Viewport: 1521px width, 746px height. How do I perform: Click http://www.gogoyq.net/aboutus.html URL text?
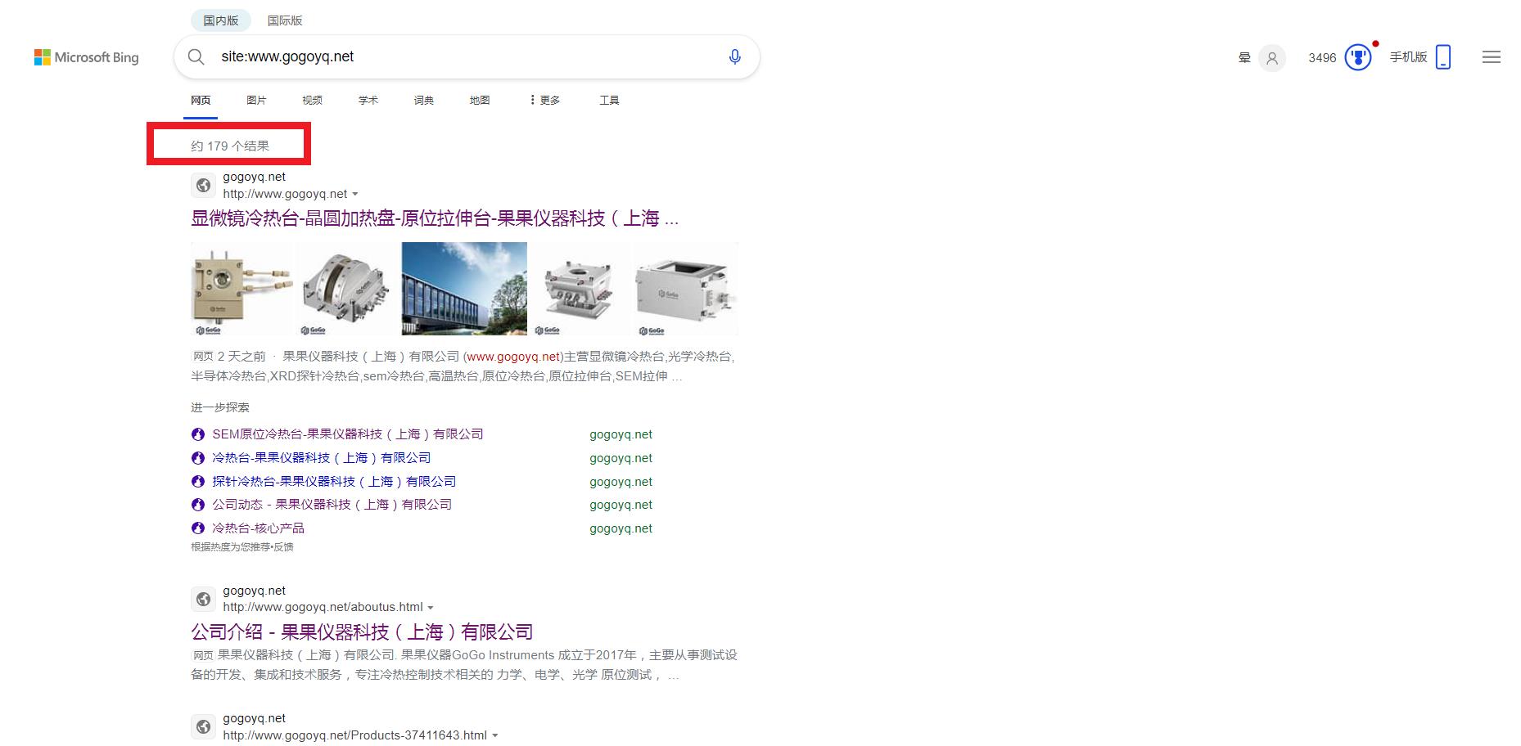pyautogui.click(x=323, y=607)
